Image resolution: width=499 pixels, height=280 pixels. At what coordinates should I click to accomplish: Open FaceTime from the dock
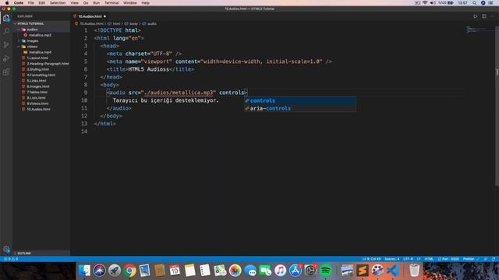265,271
